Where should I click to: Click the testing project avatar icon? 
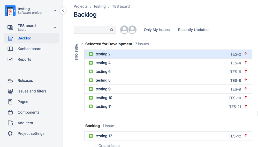point(10,11)
